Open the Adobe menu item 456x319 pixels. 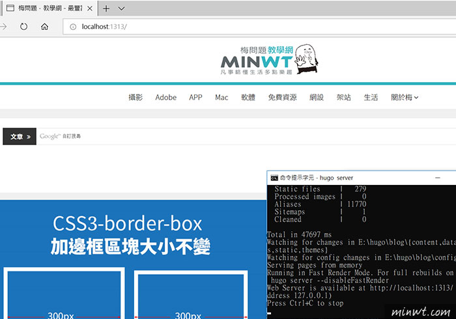[x=165, y=97]
